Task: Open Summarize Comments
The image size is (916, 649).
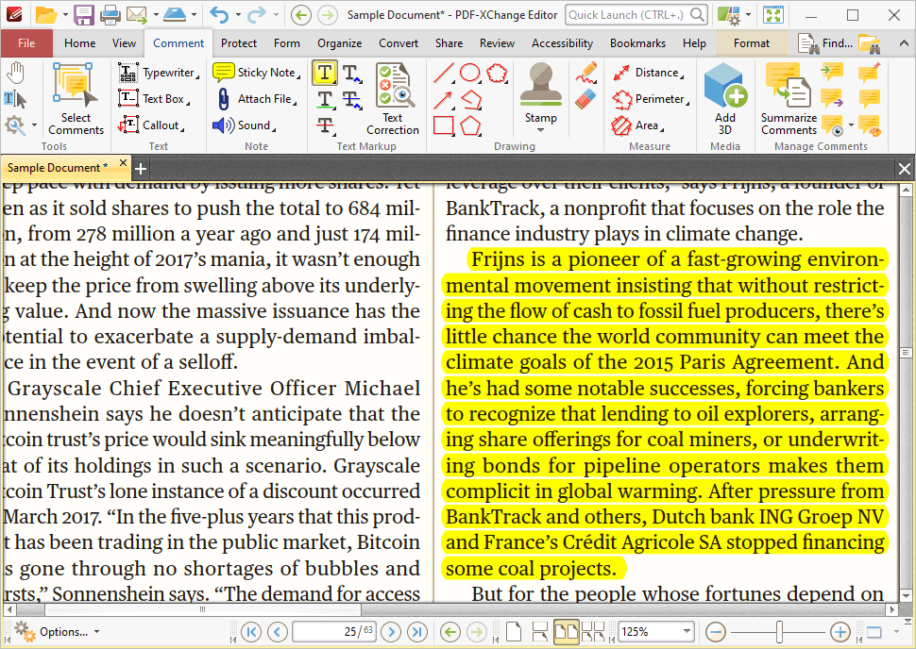Action: pyautogui.click(x=789, y=99)
